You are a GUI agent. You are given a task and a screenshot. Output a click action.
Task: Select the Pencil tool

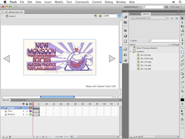pos(182,56)
